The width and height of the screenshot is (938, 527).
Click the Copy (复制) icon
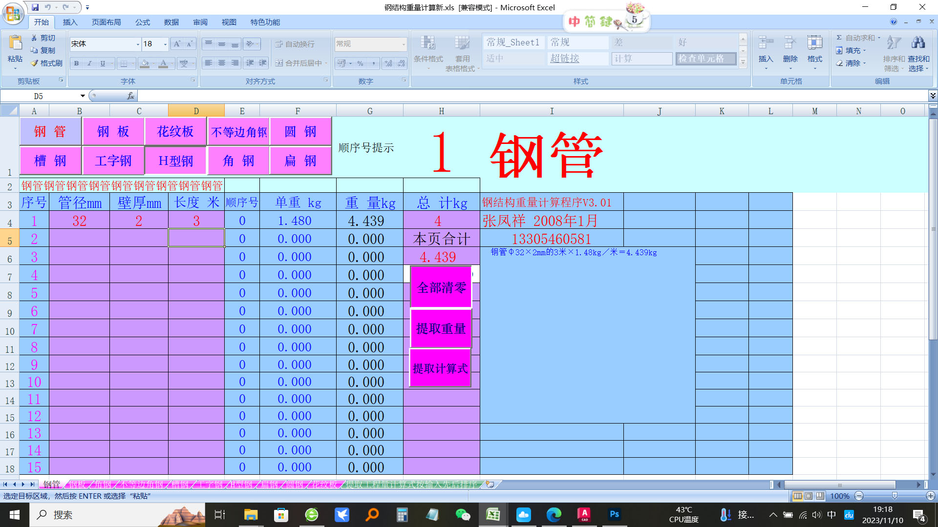pos(34,50)
